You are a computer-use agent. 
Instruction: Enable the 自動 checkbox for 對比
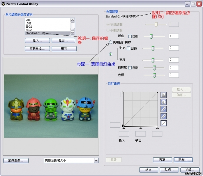point(128,48)
